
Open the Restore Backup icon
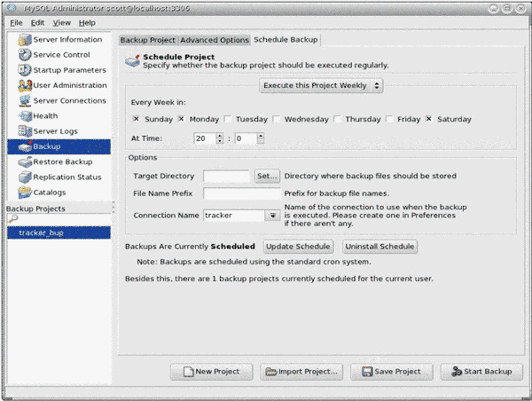coord(25,161)
